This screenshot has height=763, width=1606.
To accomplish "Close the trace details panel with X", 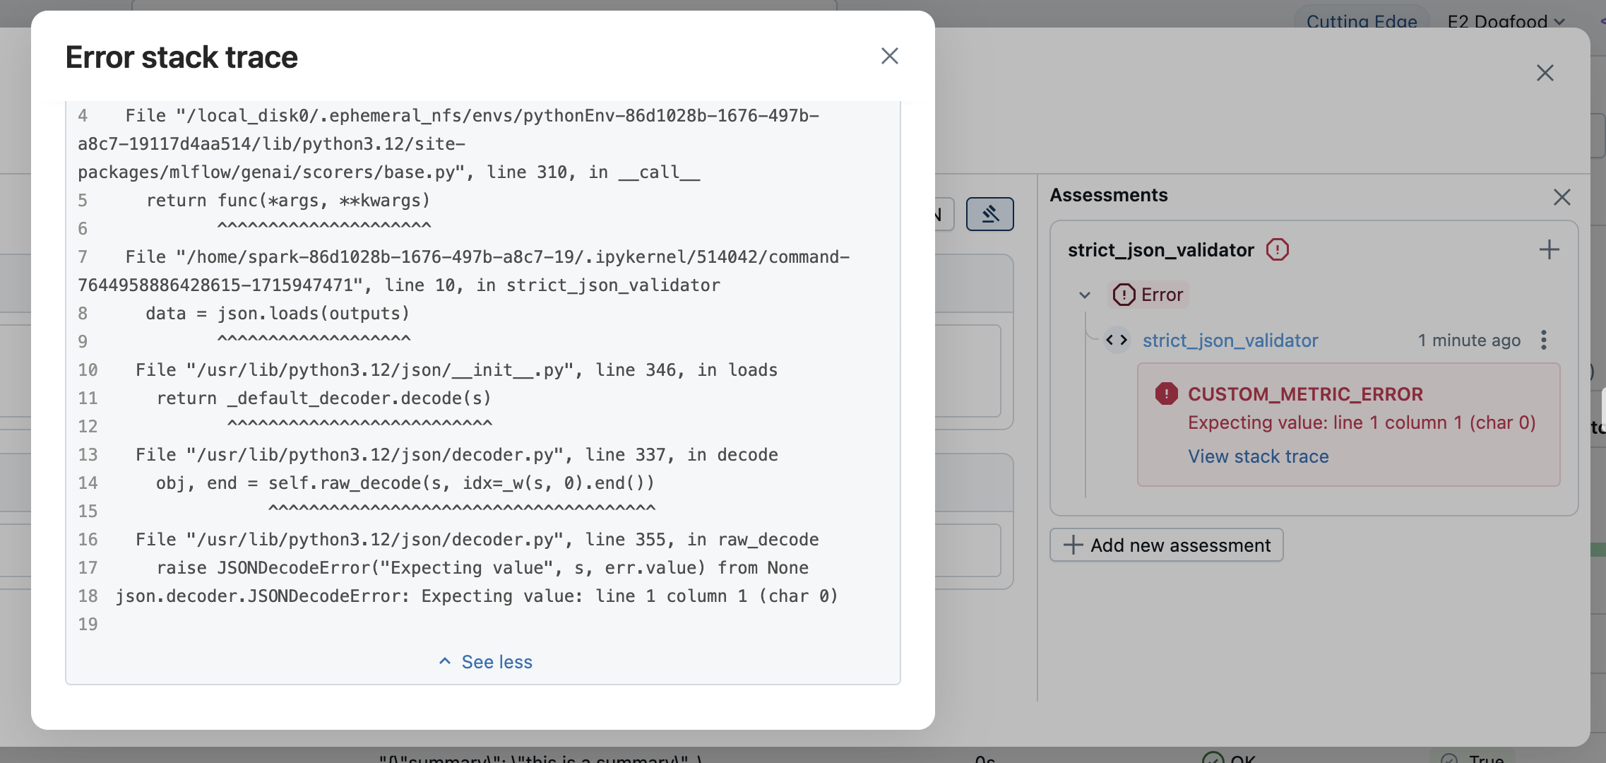I will [x=1545, y=73].
